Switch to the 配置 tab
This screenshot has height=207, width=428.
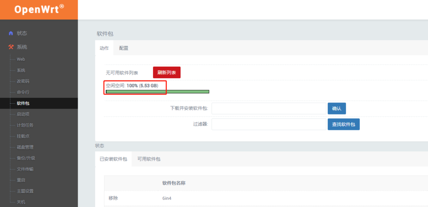coord(124,48)
